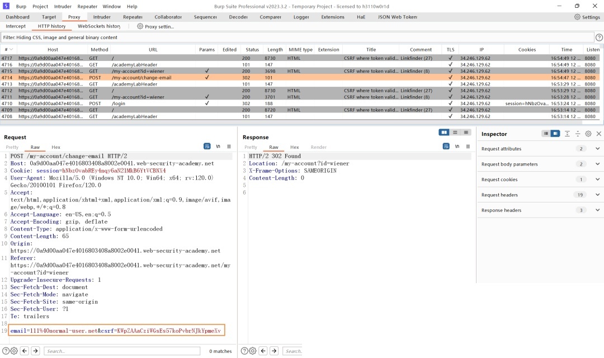
Task: Toggle message wrap icon in Response pane
Action: [x=446, y=147]
